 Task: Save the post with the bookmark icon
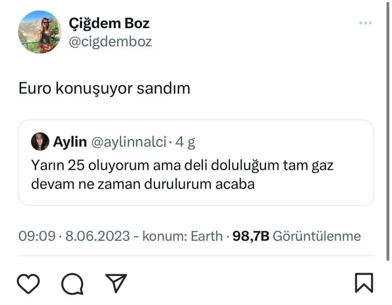pyautogui.click(x=364, y=283)
